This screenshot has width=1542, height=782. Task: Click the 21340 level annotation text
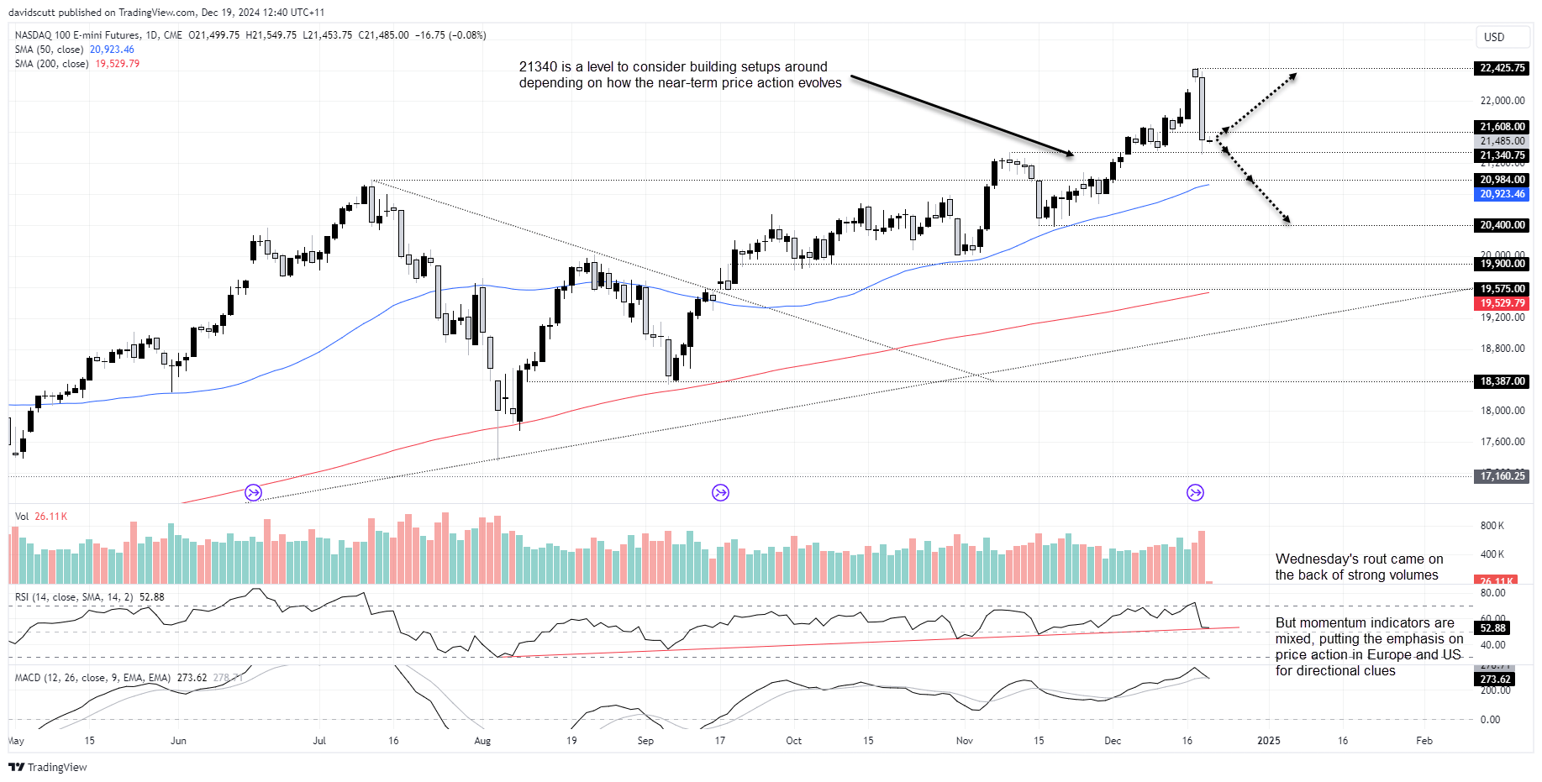(680, 75)
